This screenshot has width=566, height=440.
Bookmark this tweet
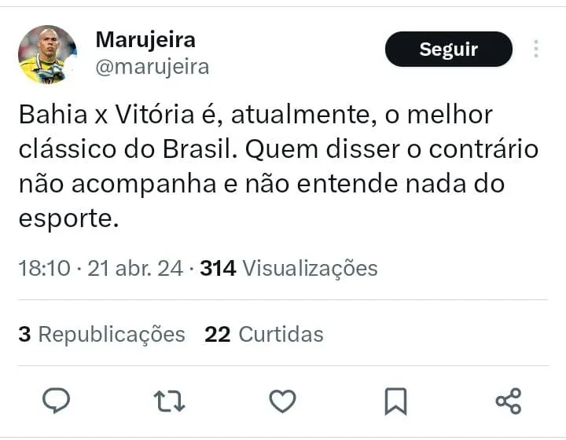(395, 401)
